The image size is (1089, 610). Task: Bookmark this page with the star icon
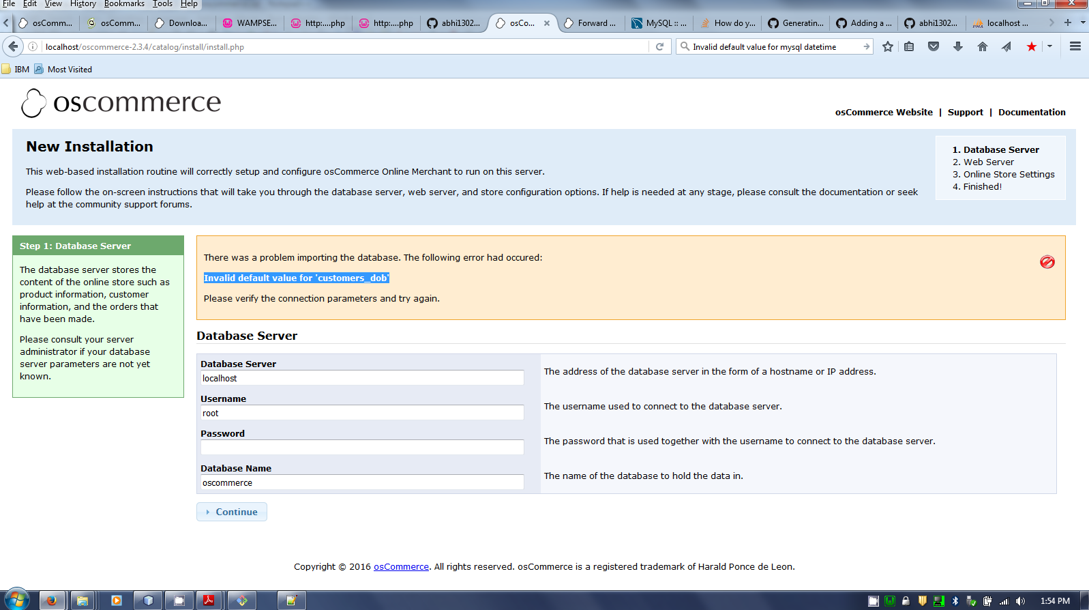(887, 46)
